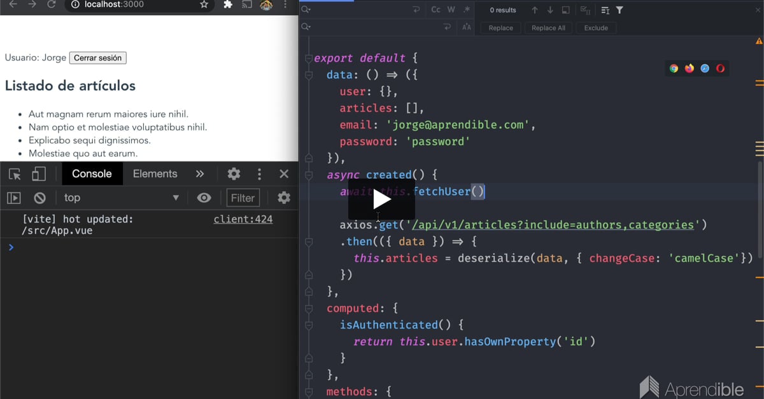The width and height of the screenshot is (764, 399).
Task: Collapse the '.then(({ data })' code block
Action: point(309,241)
